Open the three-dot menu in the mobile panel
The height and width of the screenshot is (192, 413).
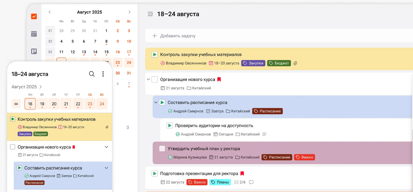click(103, 74)
